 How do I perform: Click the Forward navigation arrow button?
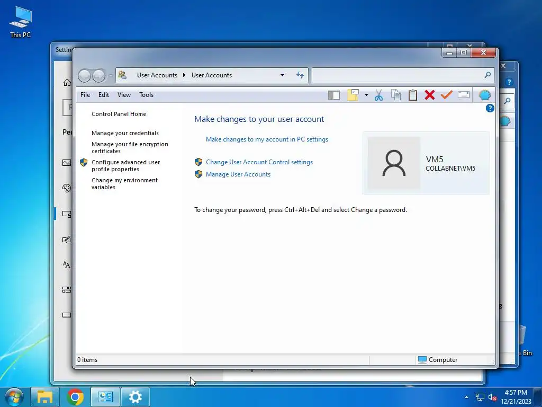(99, 75)
